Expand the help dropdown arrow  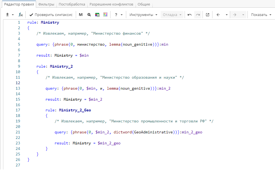tap(122, 15)
